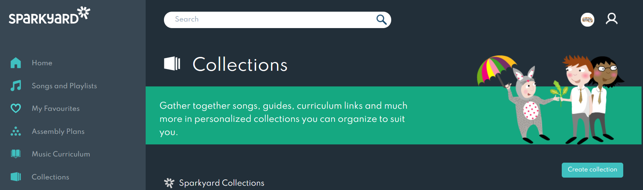Screen dimensions: 643x190
Task: Open the Home menu item
Action: pos(42,63)
